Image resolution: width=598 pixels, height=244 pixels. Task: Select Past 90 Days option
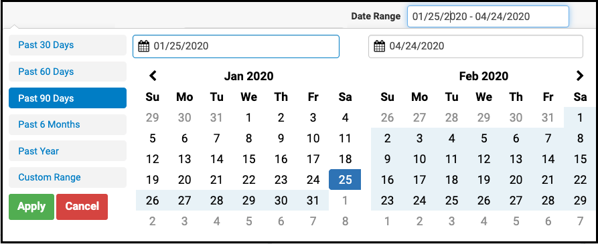(x=68, y=98)
